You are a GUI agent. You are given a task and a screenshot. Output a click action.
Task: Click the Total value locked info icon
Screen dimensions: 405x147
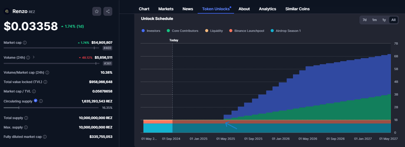click(x=45, y=82)
